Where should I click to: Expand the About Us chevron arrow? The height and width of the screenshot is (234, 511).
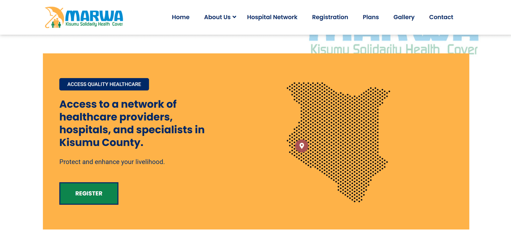[234, 17]
